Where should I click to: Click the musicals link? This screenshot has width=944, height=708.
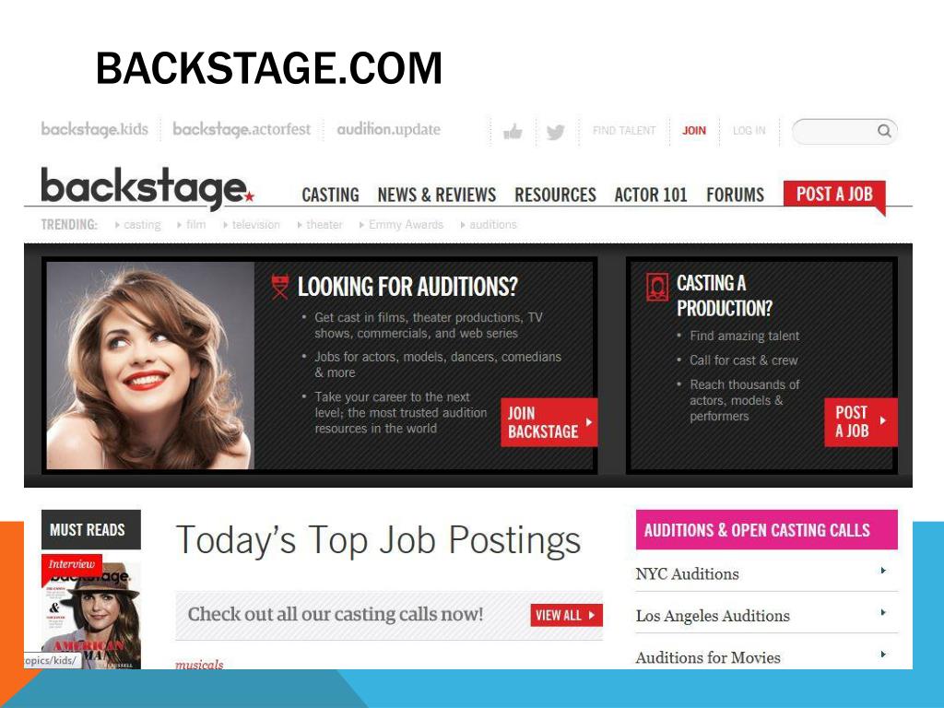(199, 664)
